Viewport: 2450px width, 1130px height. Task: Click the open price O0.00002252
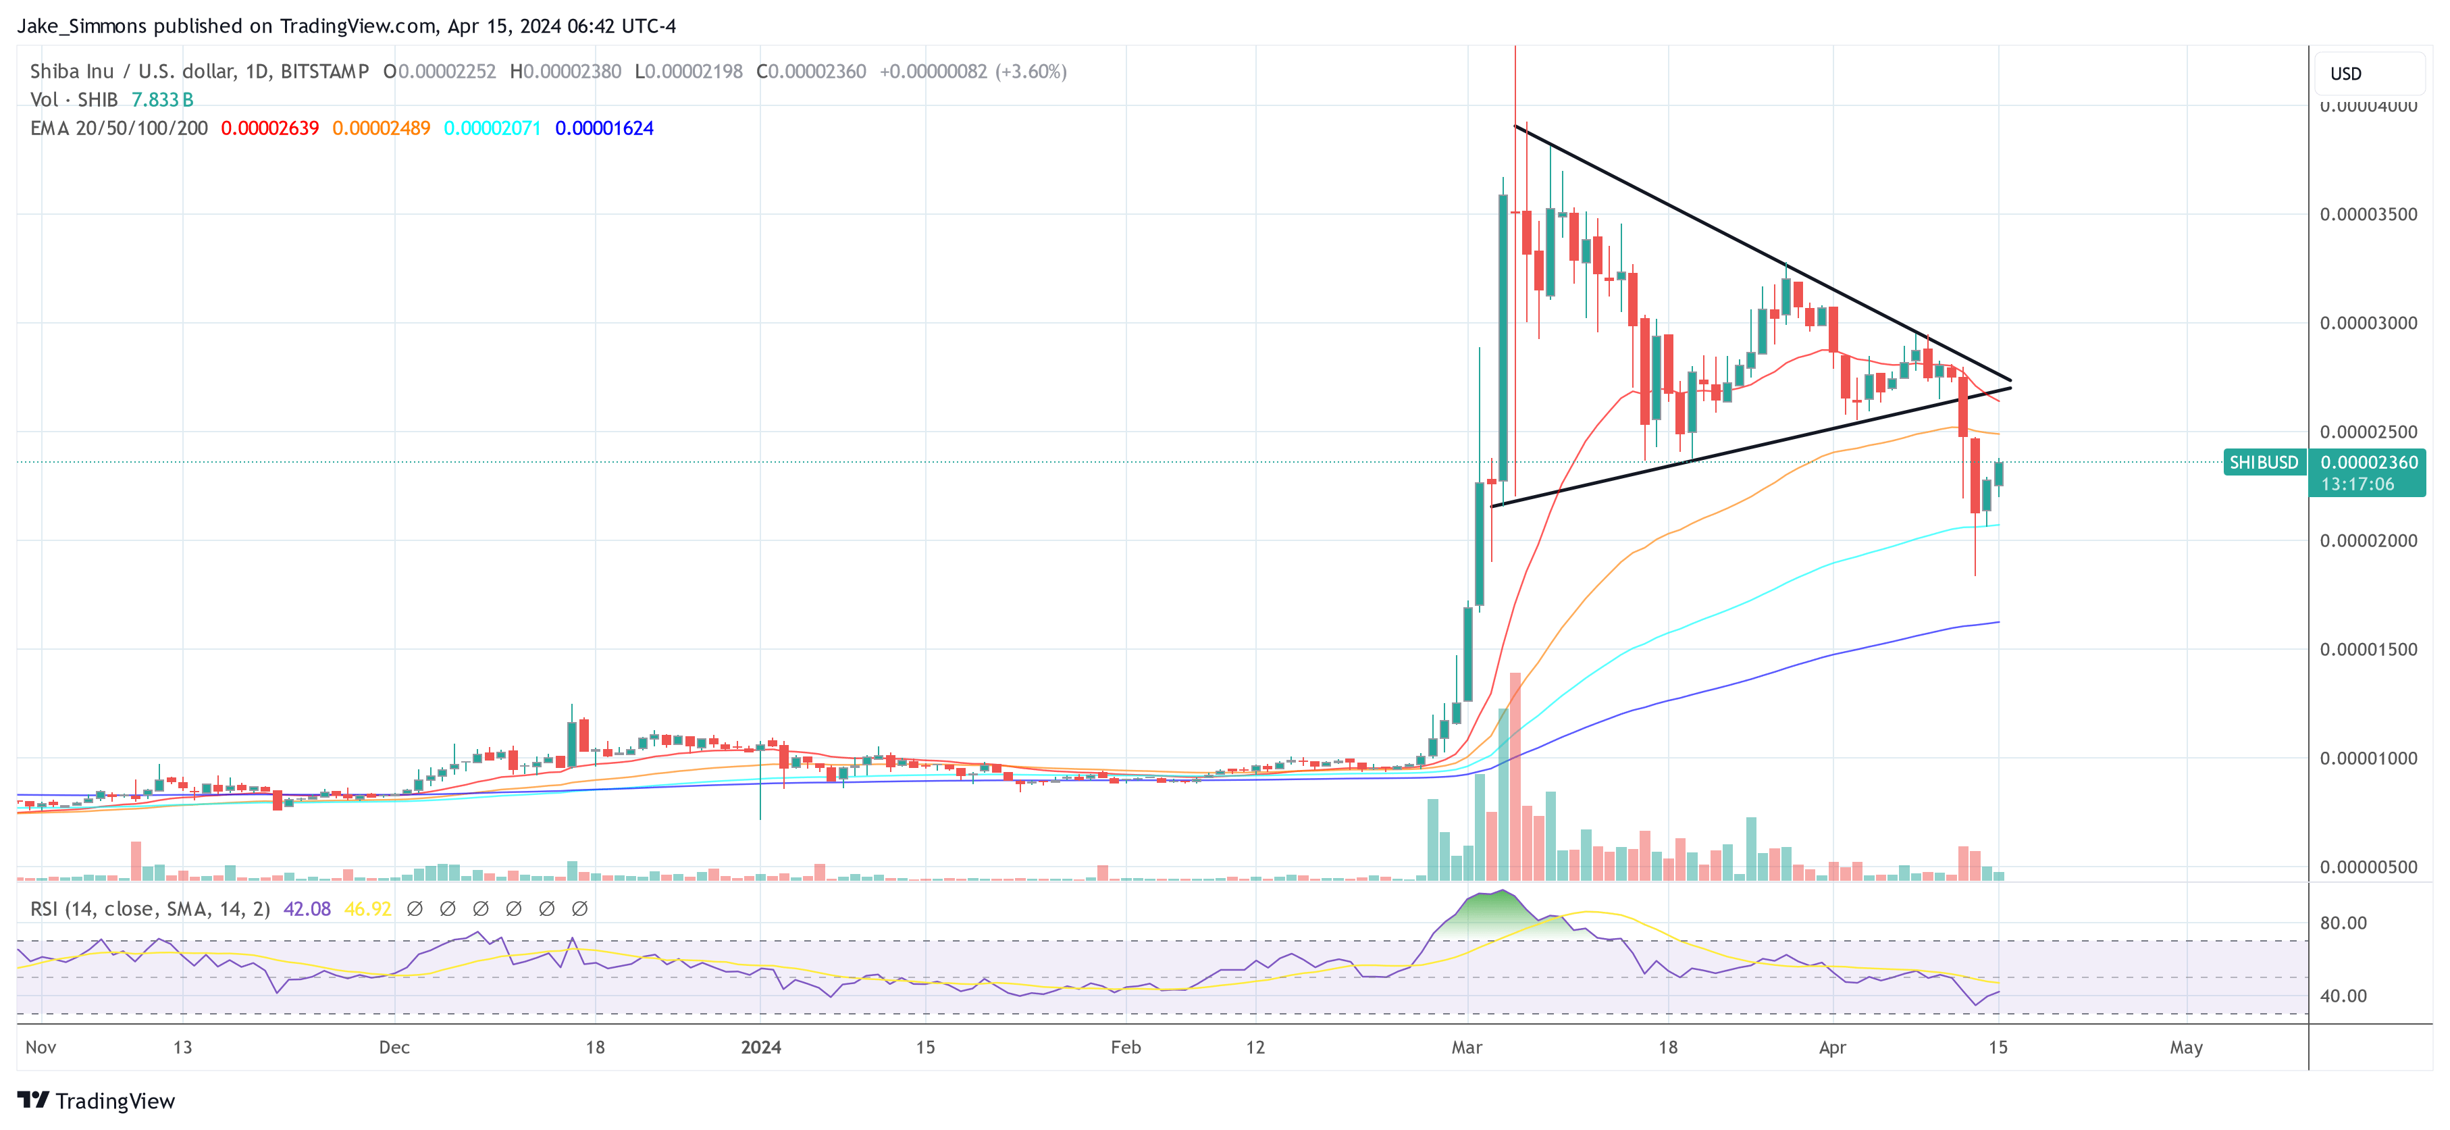440,72
